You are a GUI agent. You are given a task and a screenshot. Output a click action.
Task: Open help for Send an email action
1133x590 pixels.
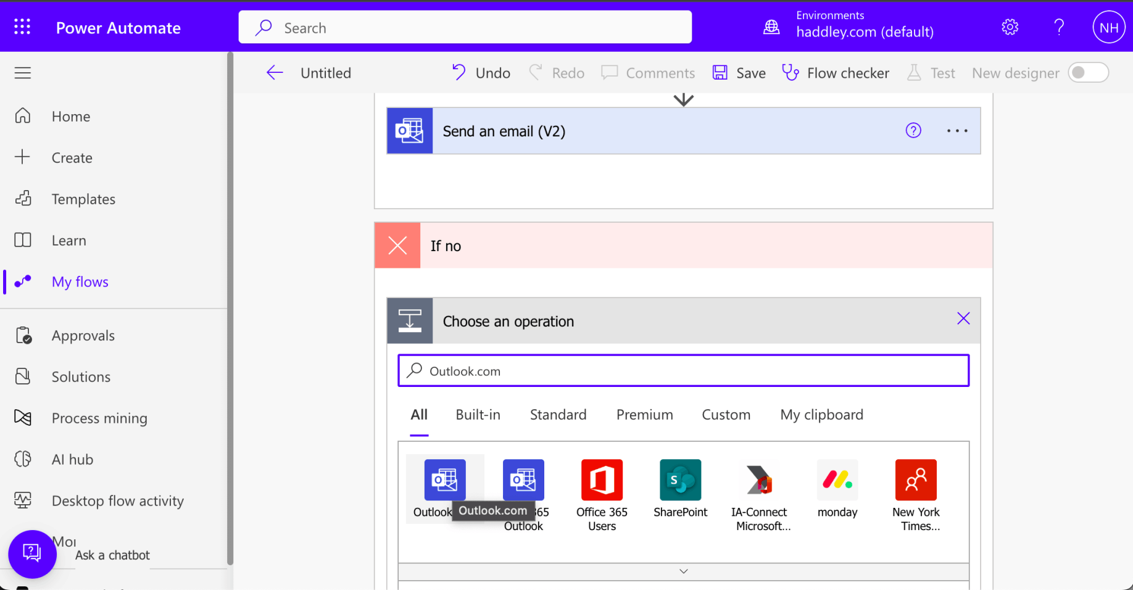click(x=913, y=131)
